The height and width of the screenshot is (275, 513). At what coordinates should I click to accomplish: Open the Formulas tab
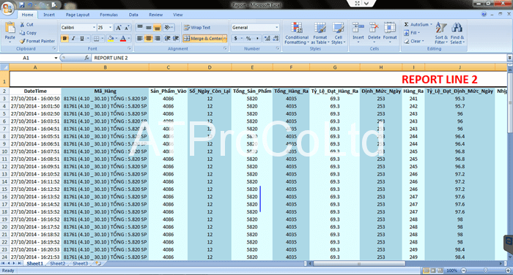tap(108, 15)
